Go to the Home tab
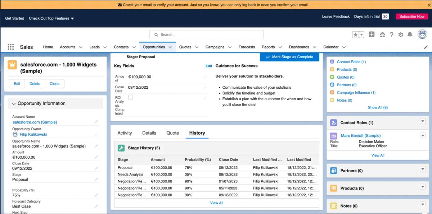 48,47
